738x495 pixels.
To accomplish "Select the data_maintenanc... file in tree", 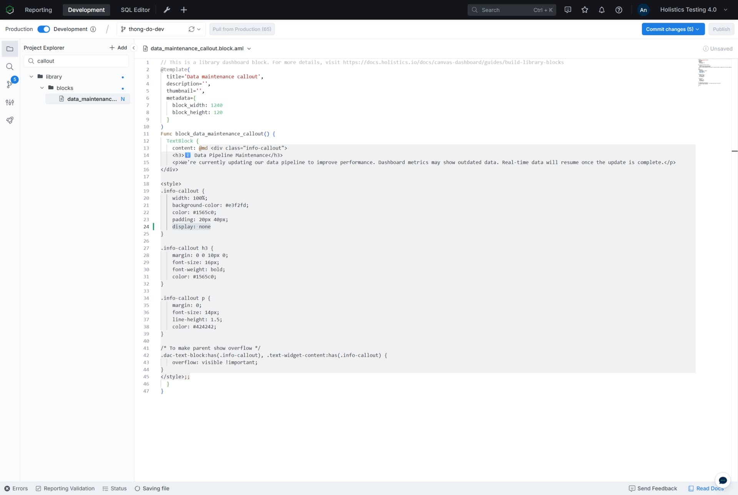I will point(88,99).
